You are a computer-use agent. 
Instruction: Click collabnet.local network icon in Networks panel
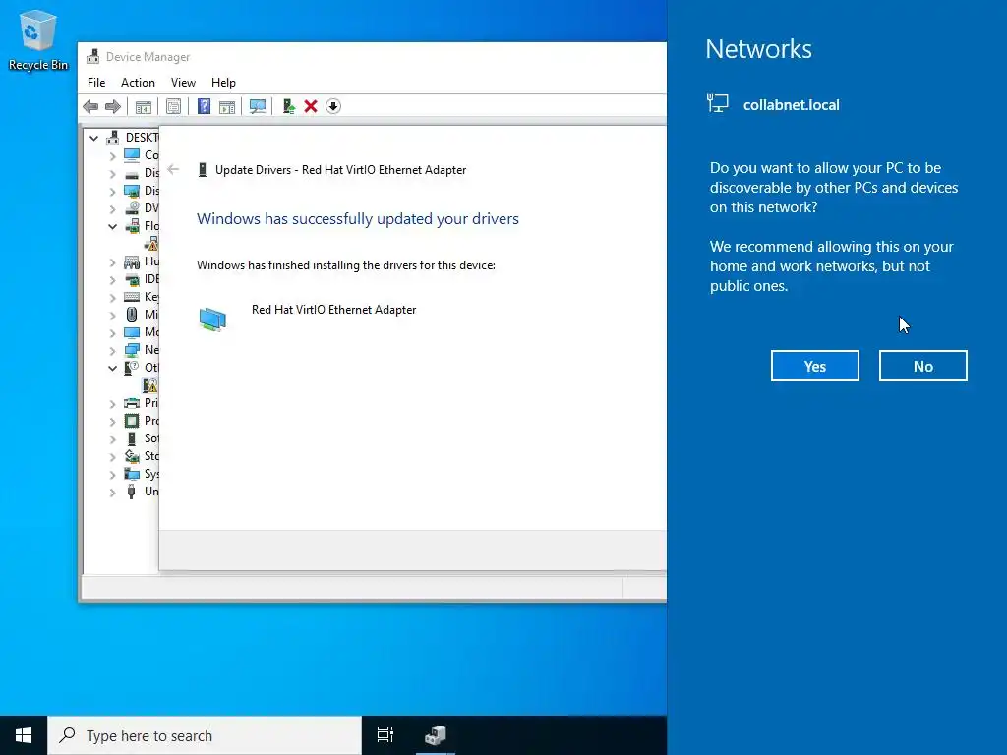point(717,103)
